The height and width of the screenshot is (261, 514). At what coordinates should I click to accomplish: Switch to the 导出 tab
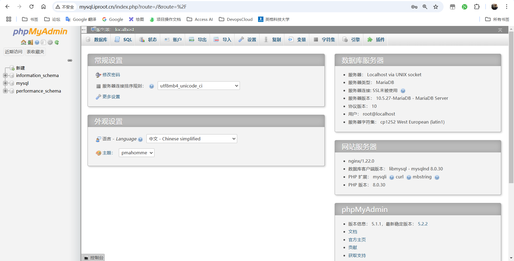click(x=198, y=40)
